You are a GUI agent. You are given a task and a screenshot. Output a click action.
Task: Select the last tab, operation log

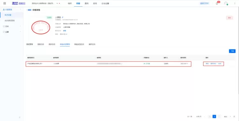92,44
